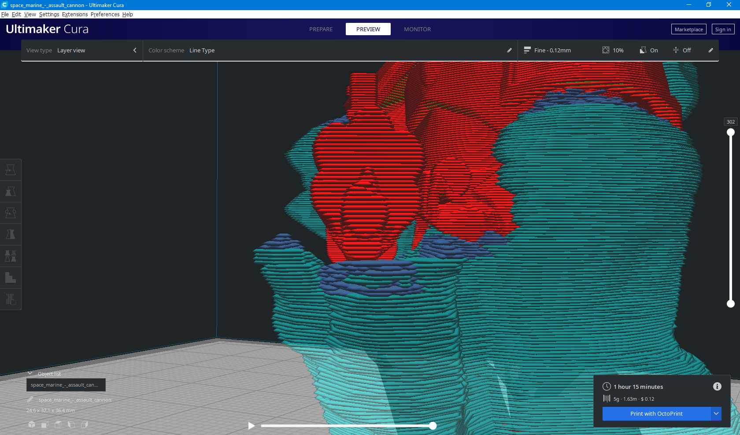Image resolution: width=740 pixels, height=435 pixels.
Task: Open the Layer view type selector
Action: coord(82,50)
